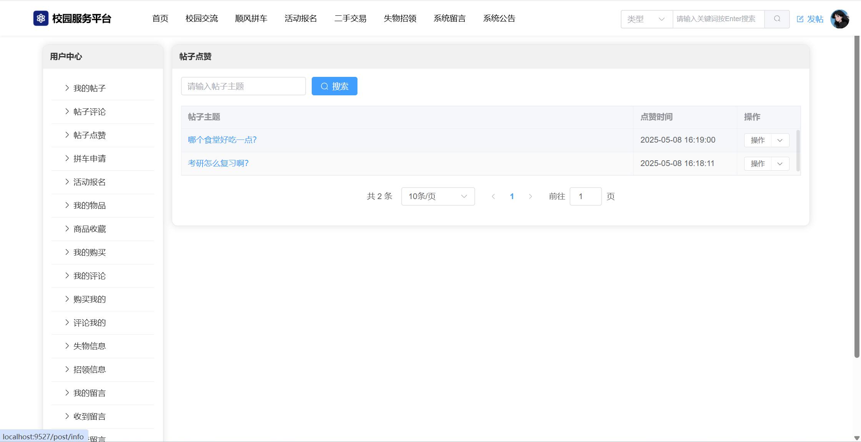Open the 类型 search category dropdown
The width and height of the screenshot is (861, 442).
tap(646, 19)
